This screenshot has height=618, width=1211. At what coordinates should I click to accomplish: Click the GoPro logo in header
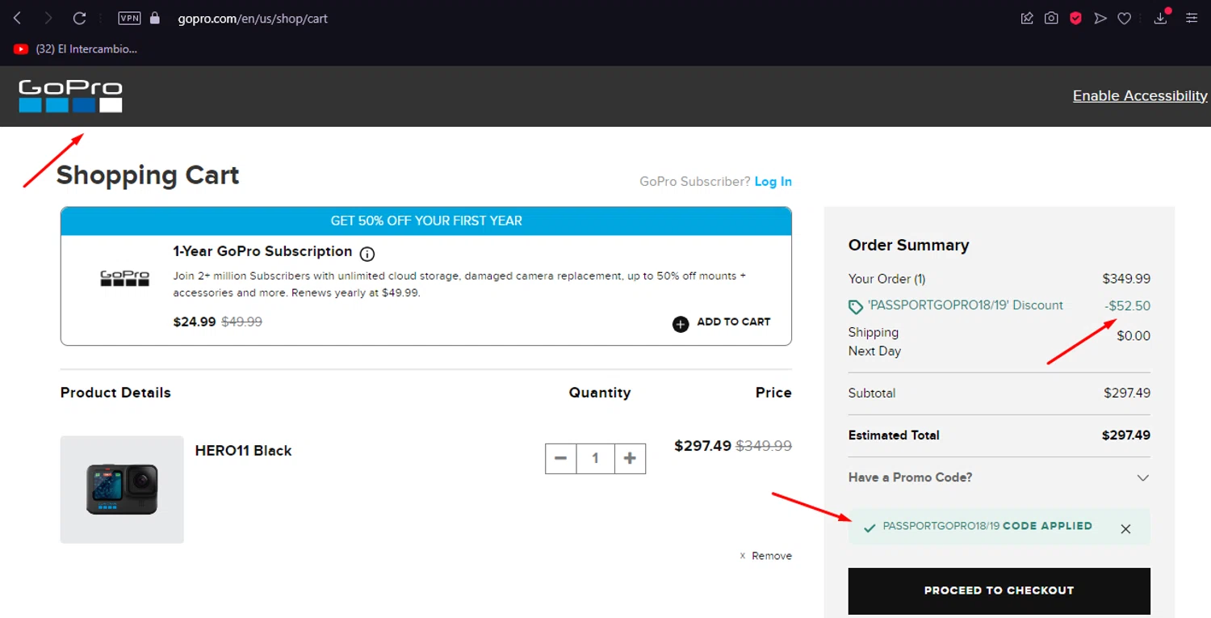tap(70, 96)
